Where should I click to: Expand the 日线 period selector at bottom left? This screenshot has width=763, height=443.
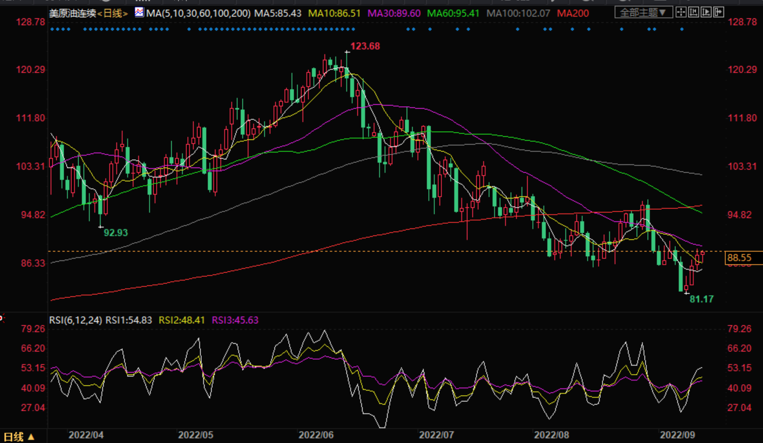coord(19,437)
